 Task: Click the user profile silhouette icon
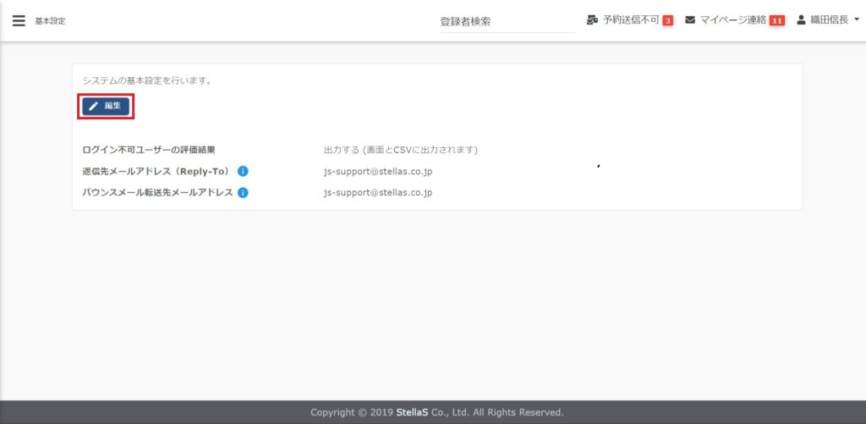pos(802,19)
